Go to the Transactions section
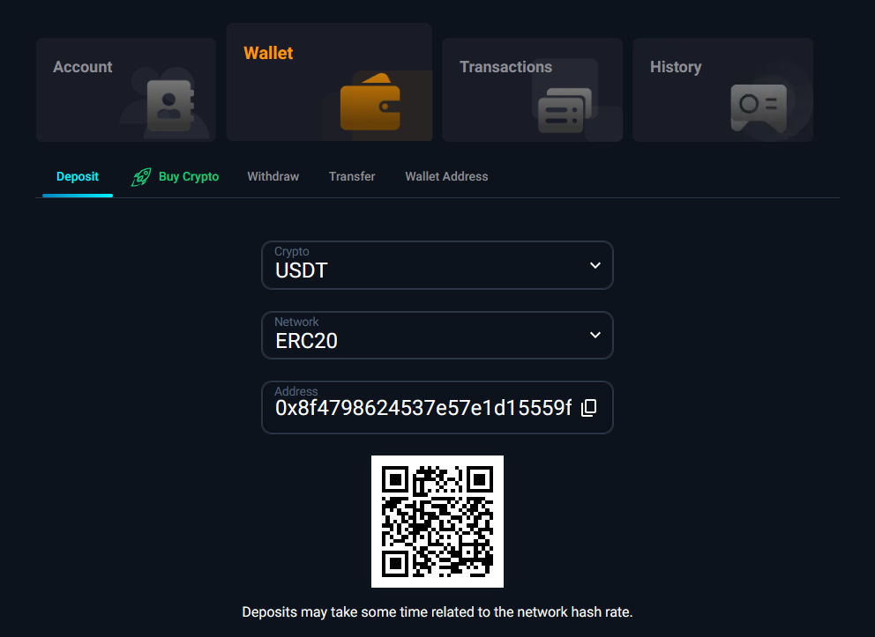875x637 pixels. (505, 68)
